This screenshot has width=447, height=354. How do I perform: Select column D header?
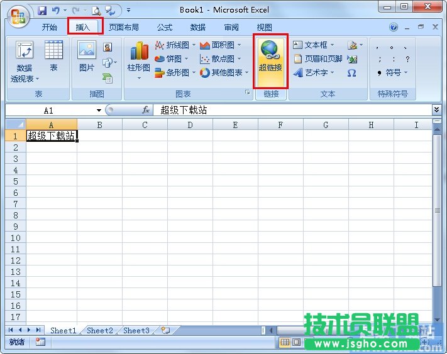(190, 125)
